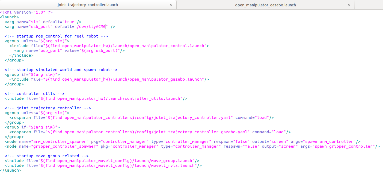Screen dimensions: 383x174
Task: Click the xml version declaration line
Action: pyautogui.click(x=26, y=12)
